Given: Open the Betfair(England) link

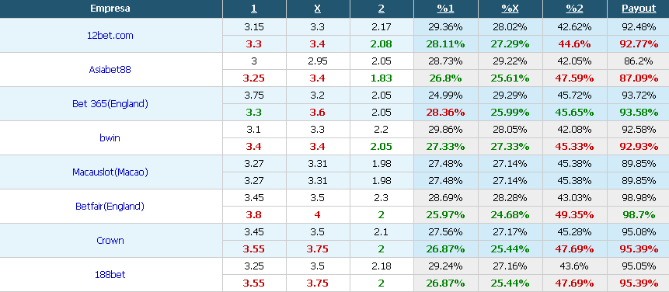Looking at the screenshot, I should 110,206.
